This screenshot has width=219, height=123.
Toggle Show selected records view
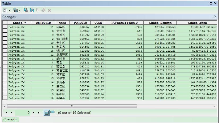pyautogui.click(x=52, y=112)
